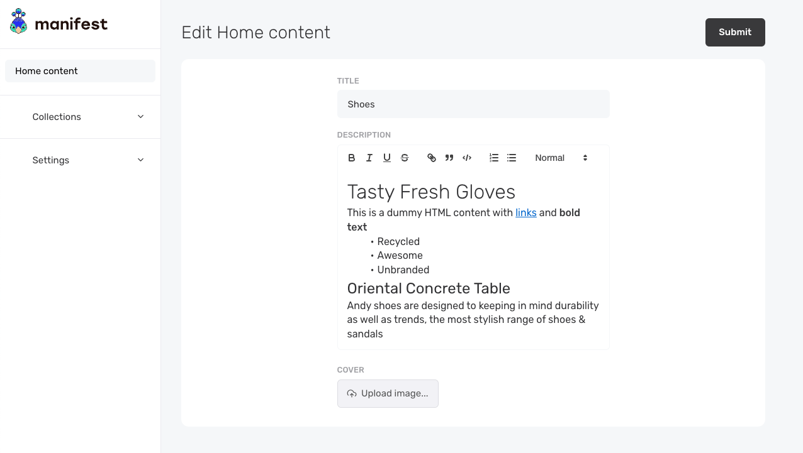Click the Oriental Concrete Table heading
The height and width of the screenshot is (453, 803).
point(429,288)
